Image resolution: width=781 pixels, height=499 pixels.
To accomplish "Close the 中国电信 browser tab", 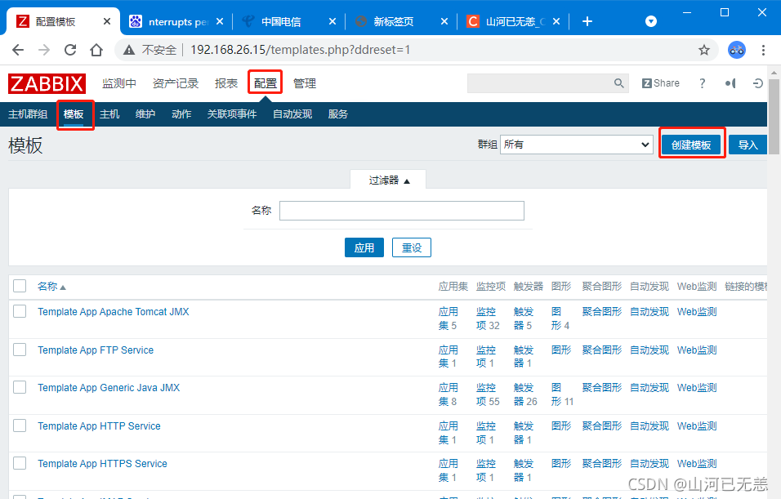I will [x=332, y=21].
